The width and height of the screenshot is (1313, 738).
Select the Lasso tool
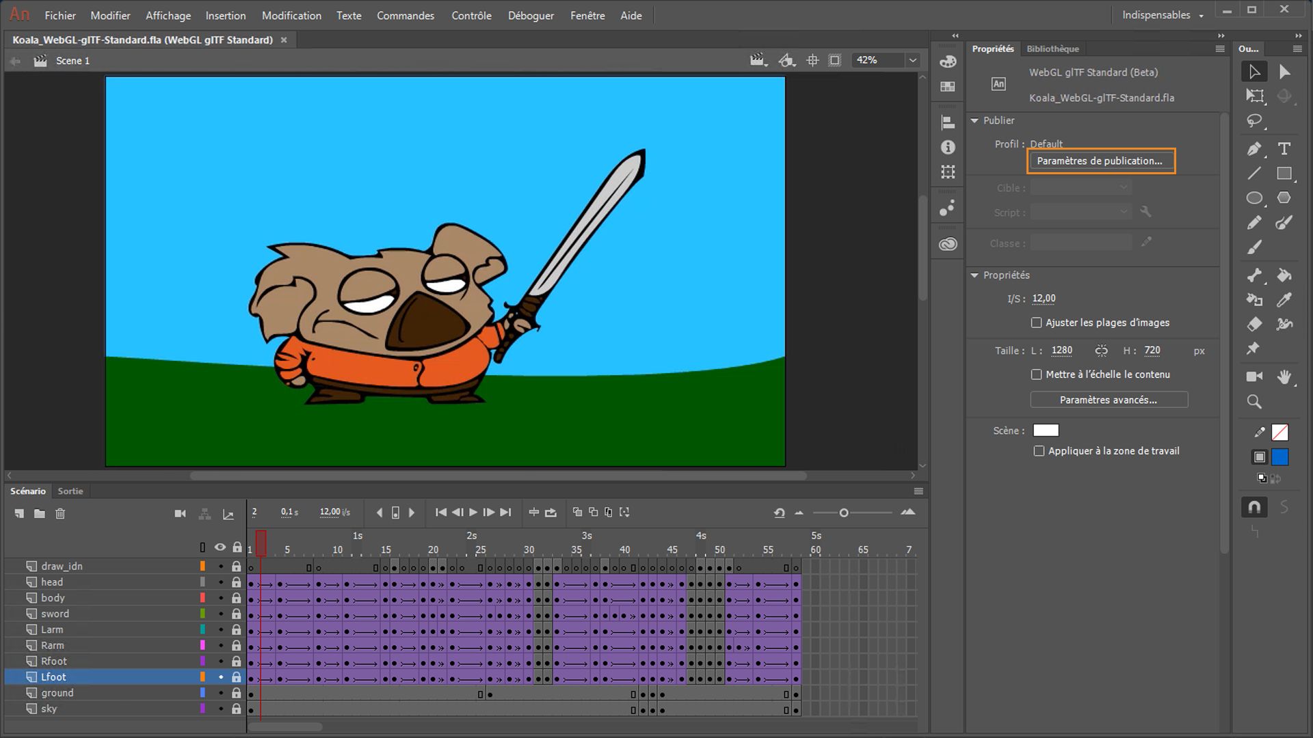pyautogui.click(x=1254, y=121)
